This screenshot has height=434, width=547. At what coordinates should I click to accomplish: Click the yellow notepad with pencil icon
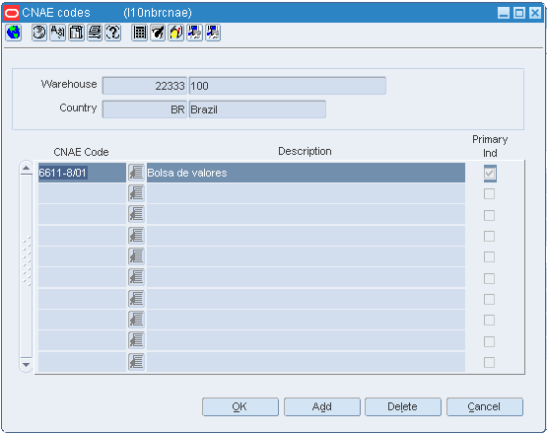[176, 33]
